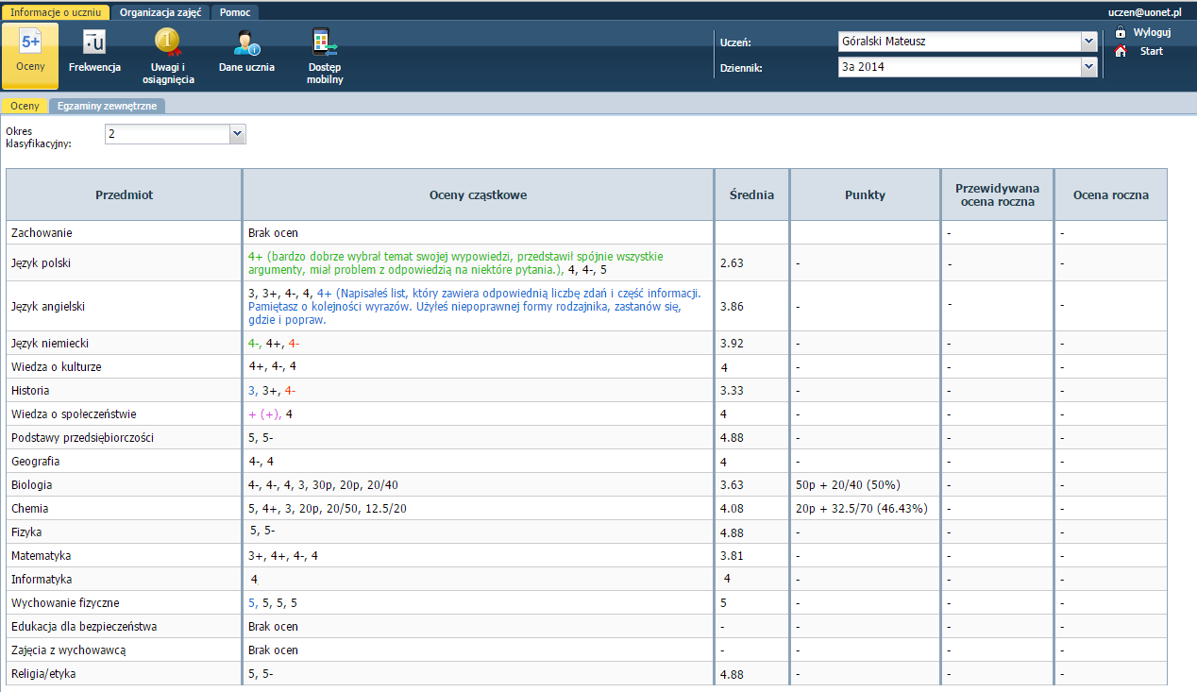Click the Średnia column header

[751, 194]
